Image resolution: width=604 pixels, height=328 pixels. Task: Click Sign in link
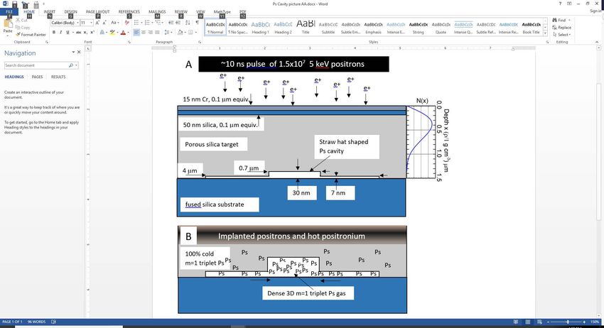(595, 11)
